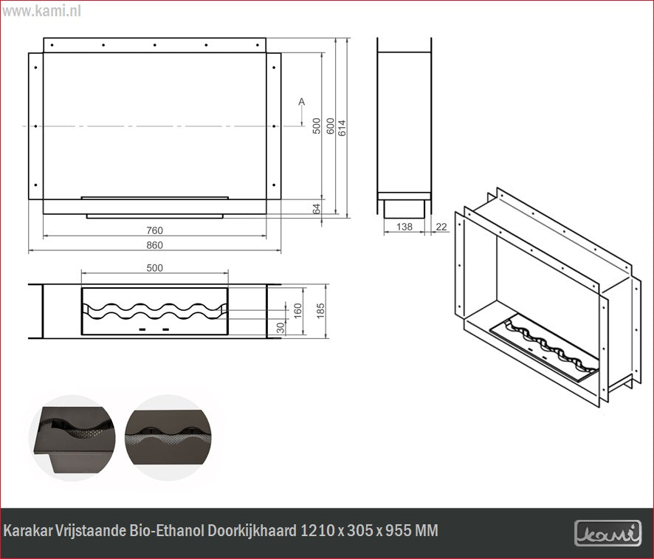This screenshot has height=559, width=654.
Task: Click the section marker labeled A
Action: [x=301, y=102]
